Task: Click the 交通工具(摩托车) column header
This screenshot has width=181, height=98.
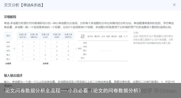Action: 34,36
